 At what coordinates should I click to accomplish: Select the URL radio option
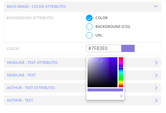coord(89,35)
